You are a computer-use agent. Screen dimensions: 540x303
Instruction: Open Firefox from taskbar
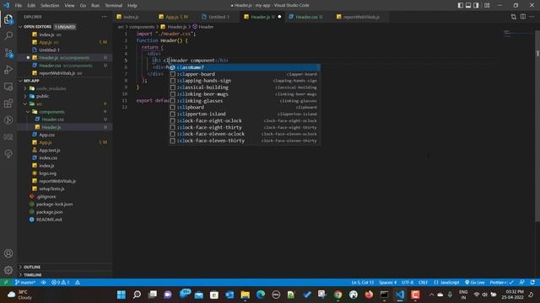coord(369,295)
